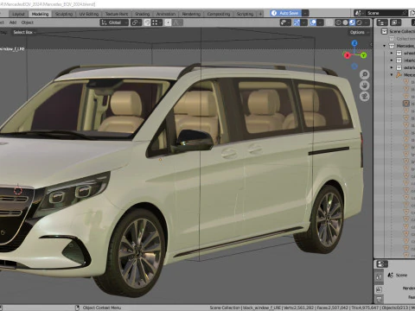
Task: Expand the wheel collection in outliner
Action: (x=392, y=53)
